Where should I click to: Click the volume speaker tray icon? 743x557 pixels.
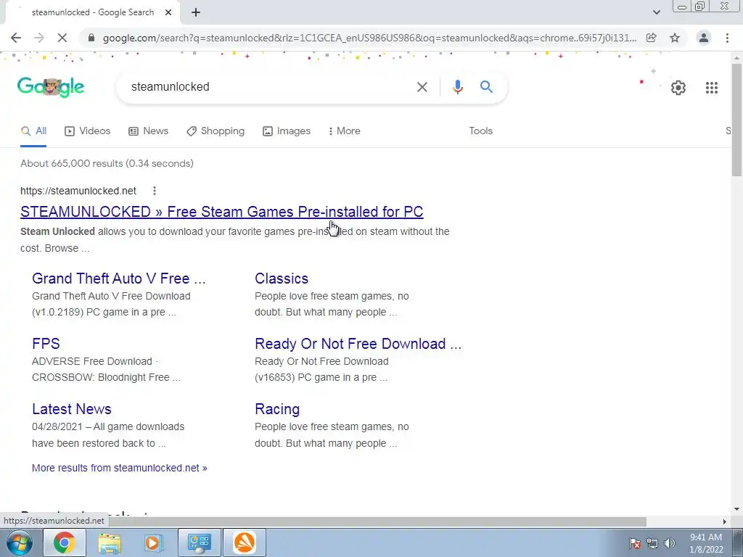coord(669,543)
